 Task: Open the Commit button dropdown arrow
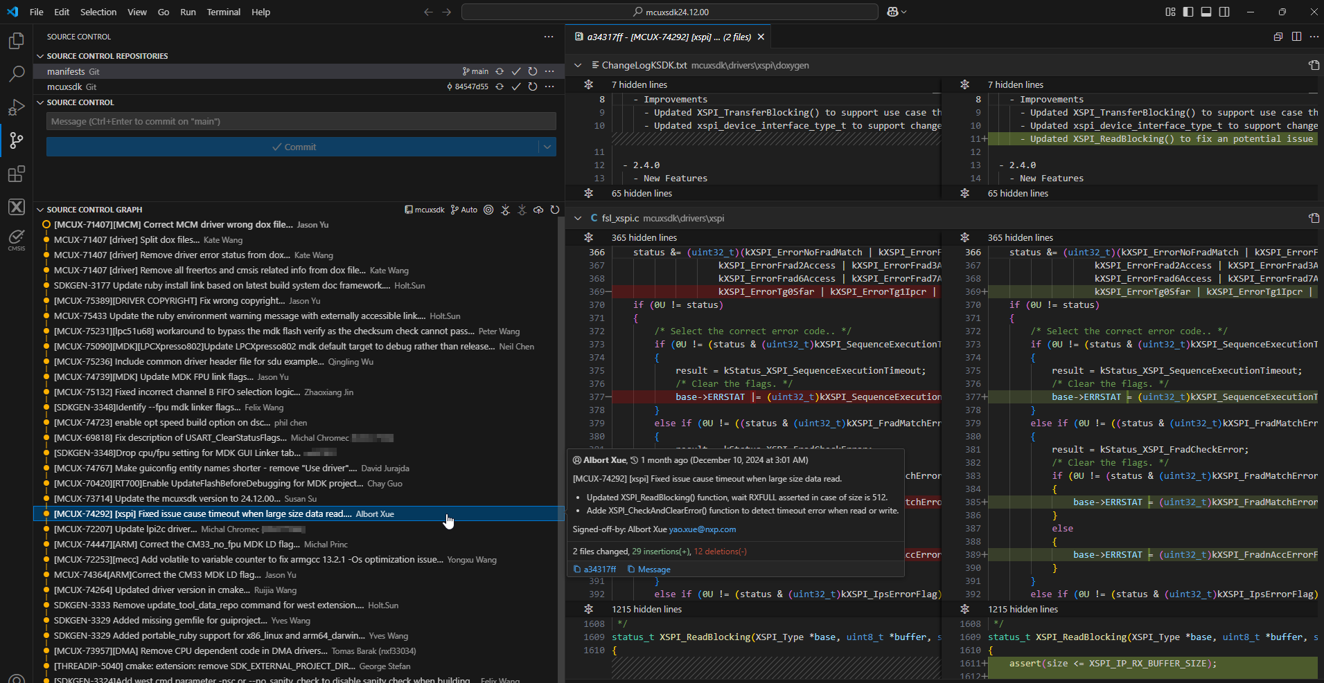click(547, 147)
